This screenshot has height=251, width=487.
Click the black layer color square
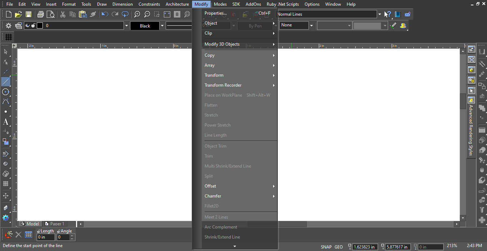[x=40, y=26]
